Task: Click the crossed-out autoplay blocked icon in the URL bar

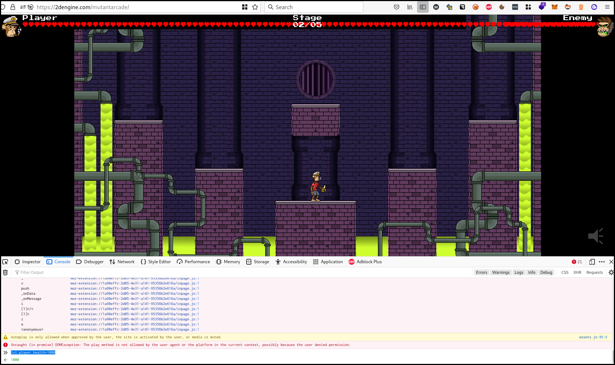Action: 31,7
